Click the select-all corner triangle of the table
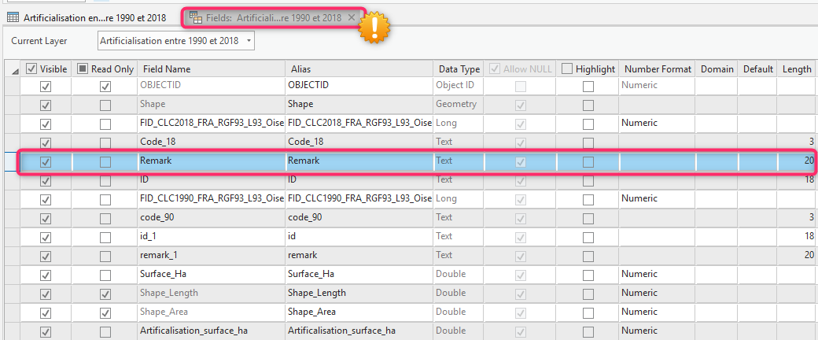This screenshot has height=340, width=818. pos(15,71)
